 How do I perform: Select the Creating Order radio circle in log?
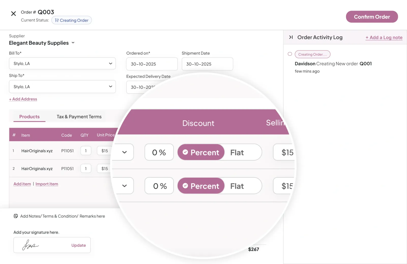tap(290, 54)
